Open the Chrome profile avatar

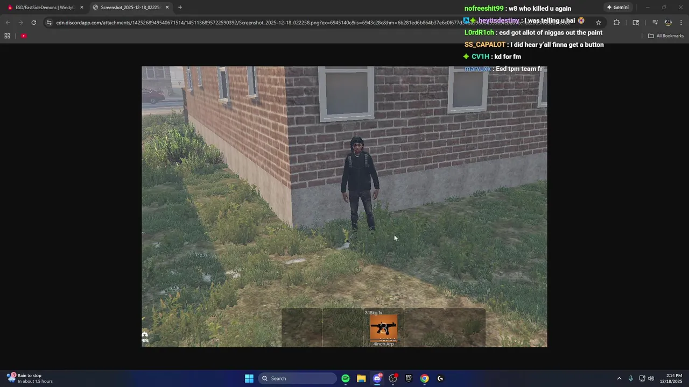click(x=668, y=23)
